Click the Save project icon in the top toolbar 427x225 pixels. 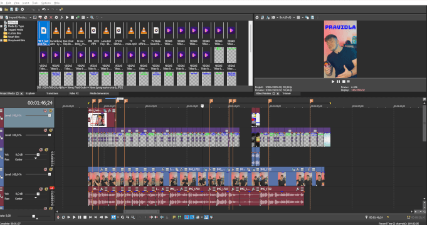tap(11, 9)
